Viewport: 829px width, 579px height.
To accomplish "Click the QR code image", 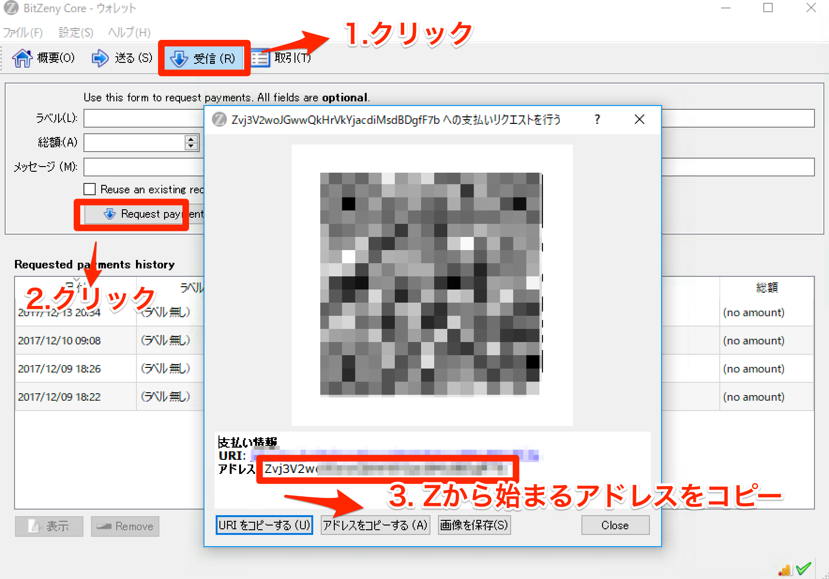I will 432,285.
